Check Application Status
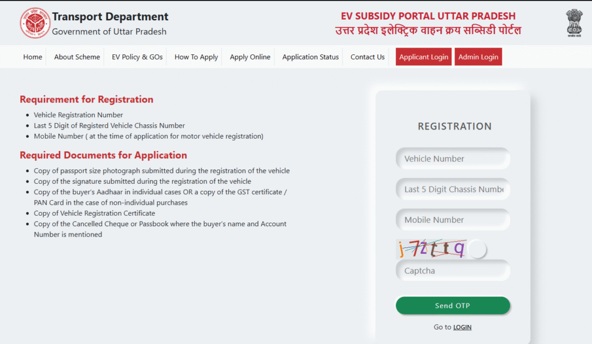Viewport: 592px width, 344px height. click(x=309, y=57)
